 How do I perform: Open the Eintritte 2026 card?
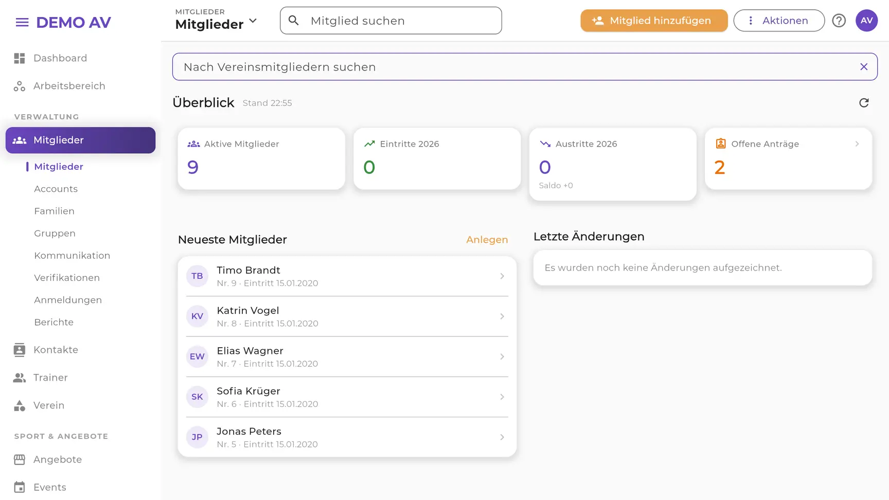pos(437,159)
